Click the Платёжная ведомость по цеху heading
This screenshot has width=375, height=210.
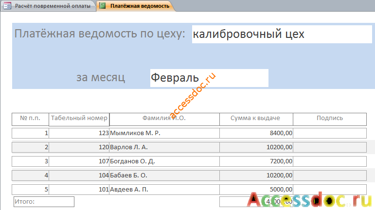(100, 34)
